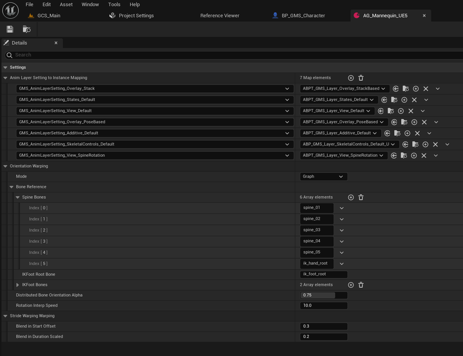Clear the SkeletalControls_Default_U value
Screen dimensions: 463x356
435,145
